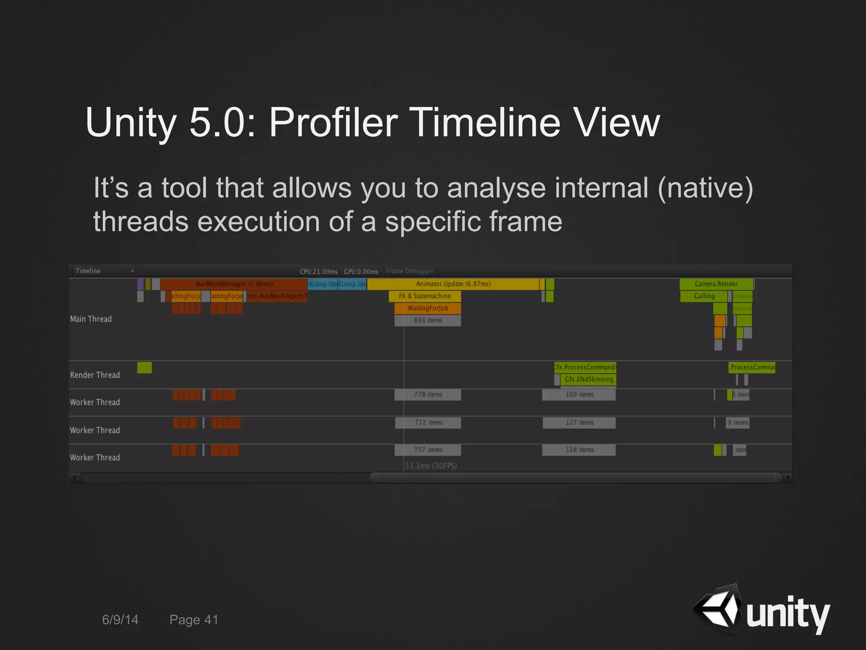Click the Page 41 footer text
The image size is (866, 650).
[194, 620]
